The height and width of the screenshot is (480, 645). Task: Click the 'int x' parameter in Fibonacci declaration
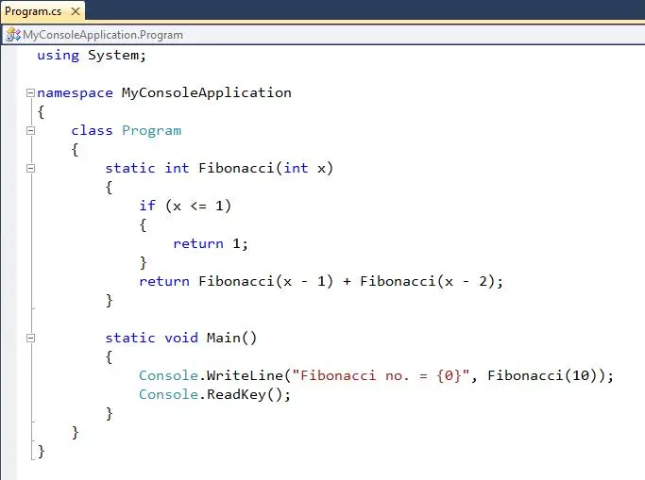[304, 168]
